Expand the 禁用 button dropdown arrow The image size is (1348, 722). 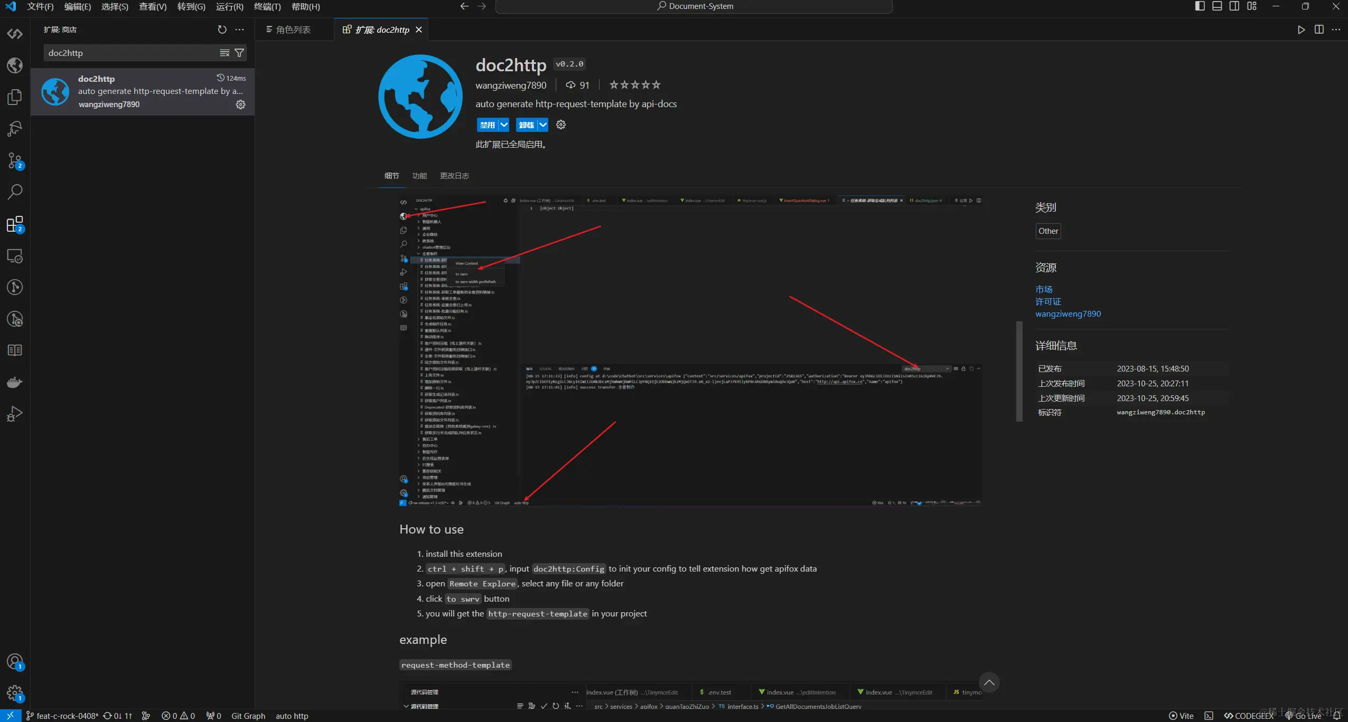(504, 125)
